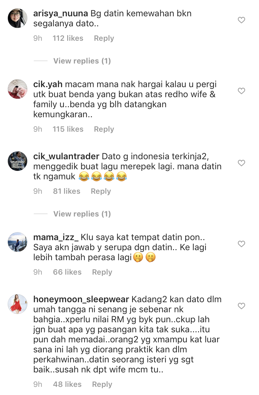Tap heart icon on cik.yah's comment
This screenshot has height=395, width=259.
coord(241,91)
